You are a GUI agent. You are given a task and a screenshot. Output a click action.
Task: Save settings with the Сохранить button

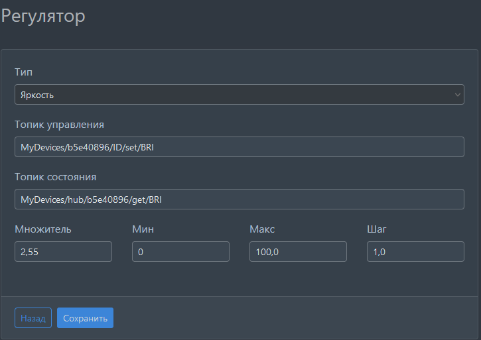tap(85, 318)
